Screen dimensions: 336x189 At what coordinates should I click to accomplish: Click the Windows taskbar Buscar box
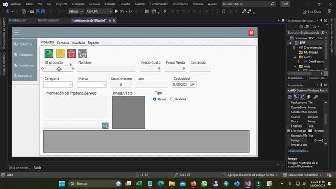[x=95, y=184]
